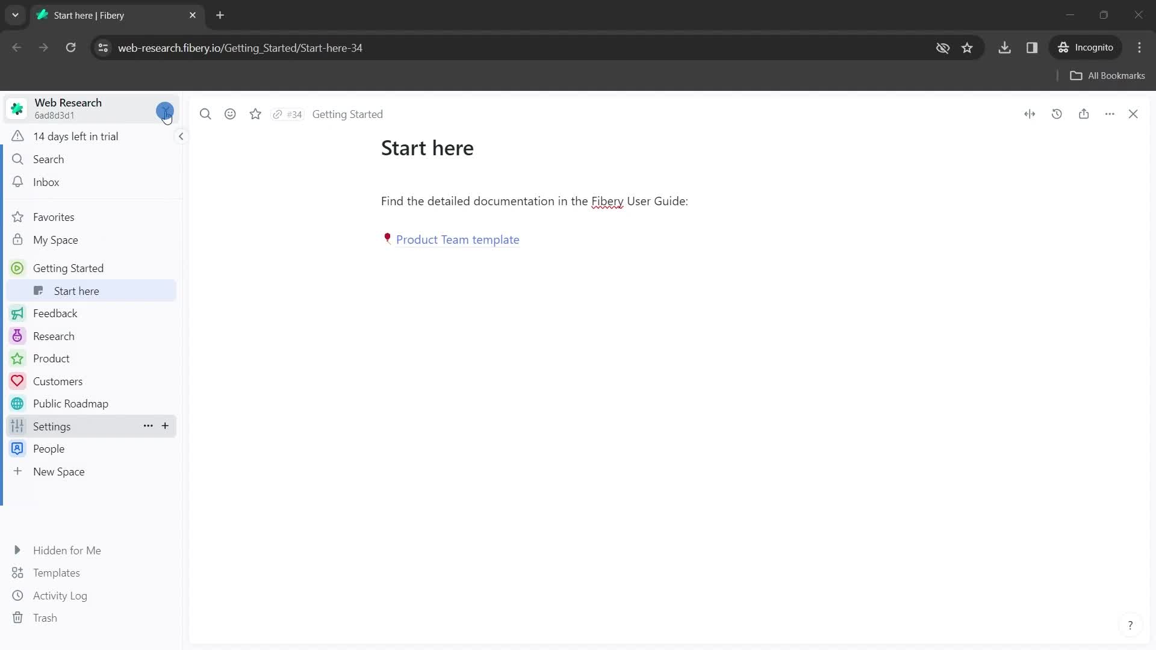The height and width of the screenshot is (650, 1156).
Task: Click the My Space icon
Action: (17, 240)
